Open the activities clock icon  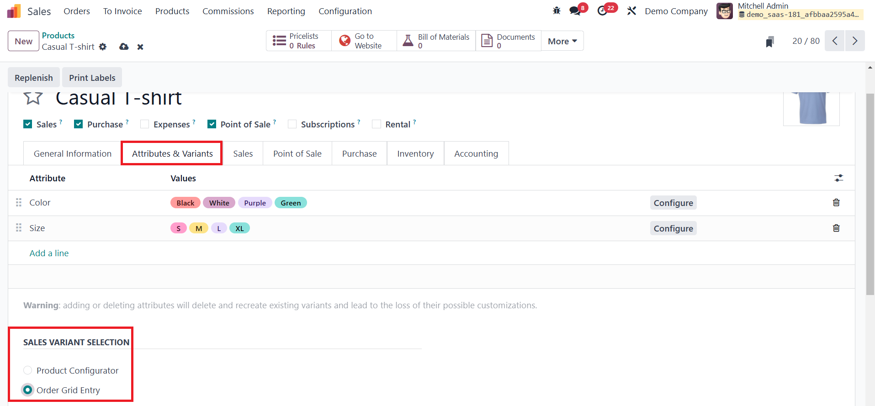(603, 11)
